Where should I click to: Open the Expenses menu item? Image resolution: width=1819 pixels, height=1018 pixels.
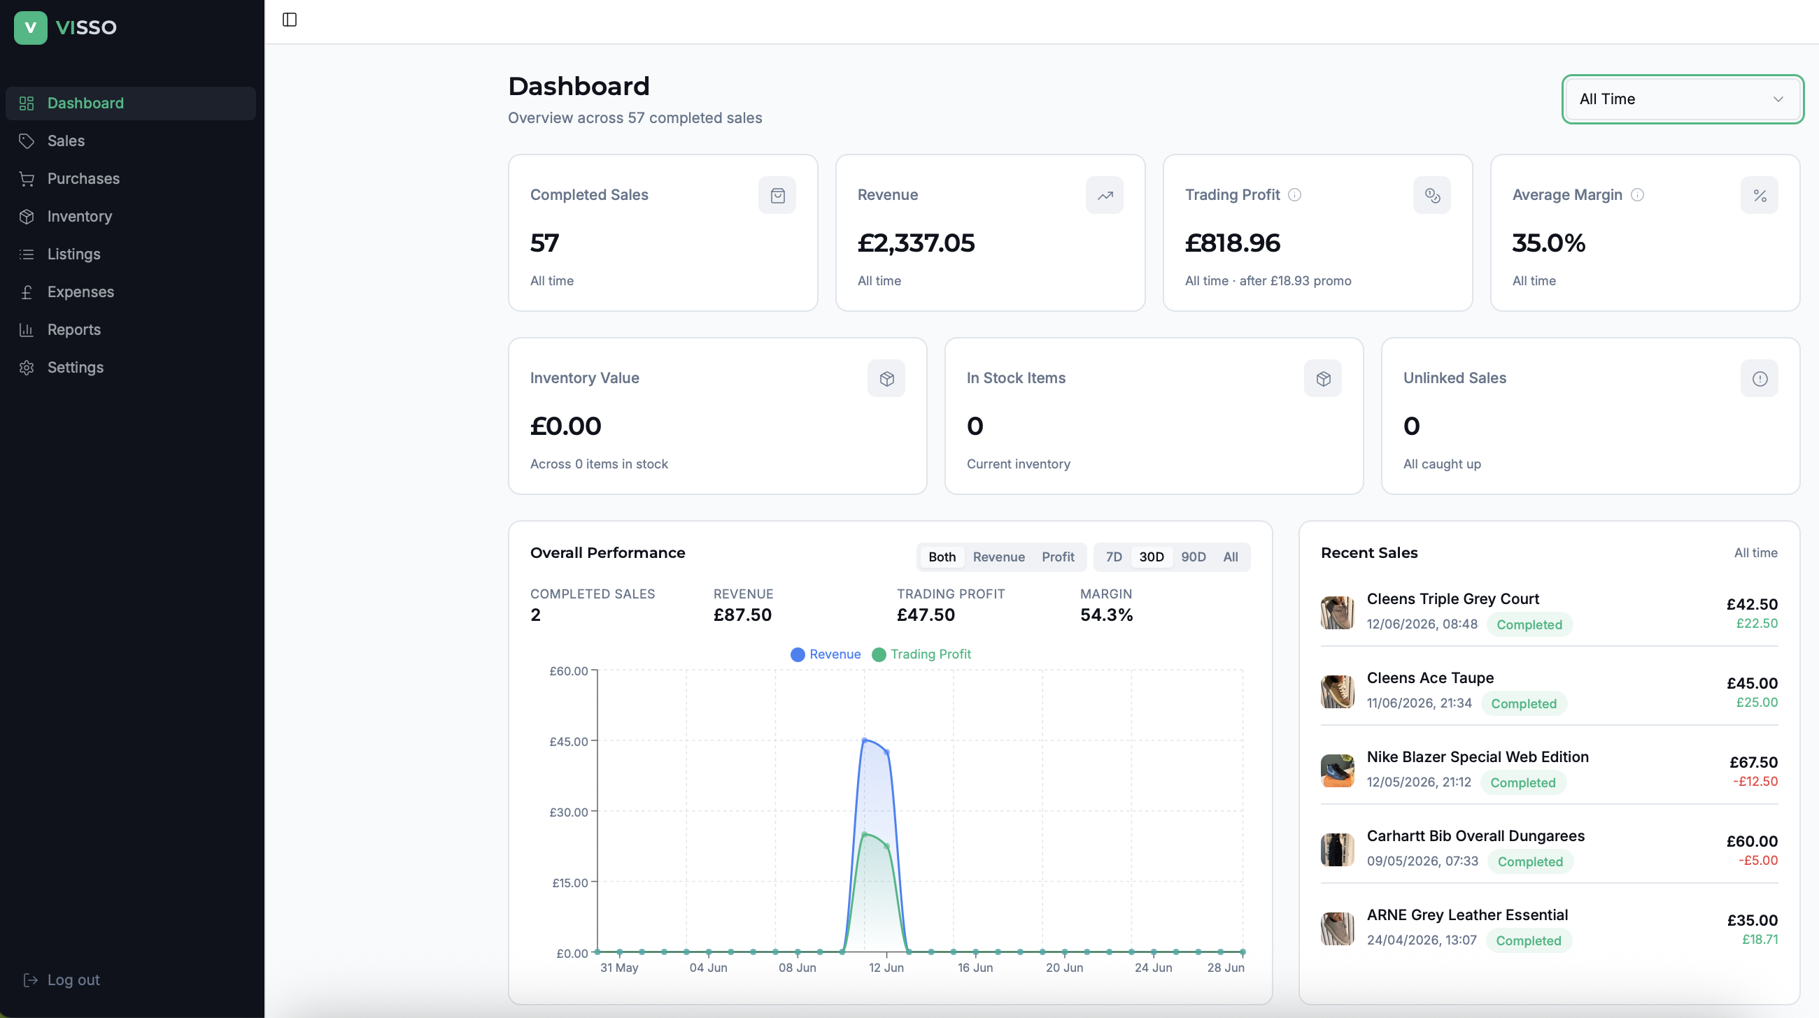point(131,292)
